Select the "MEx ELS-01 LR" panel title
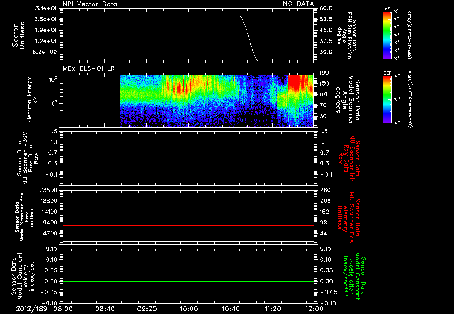The width and height of the screenshot is (454, 314). click(x=89, y=68)
